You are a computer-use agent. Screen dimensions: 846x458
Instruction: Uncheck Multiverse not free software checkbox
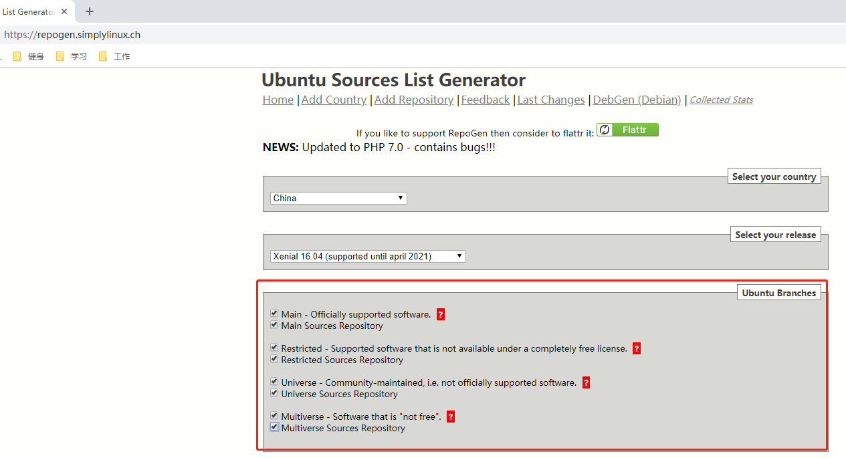click(274, 415)
